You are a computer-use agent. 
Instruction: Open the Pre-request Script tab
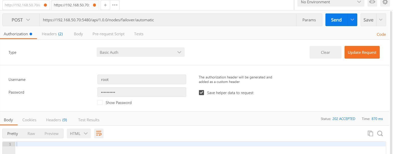[x=108, y=34]
